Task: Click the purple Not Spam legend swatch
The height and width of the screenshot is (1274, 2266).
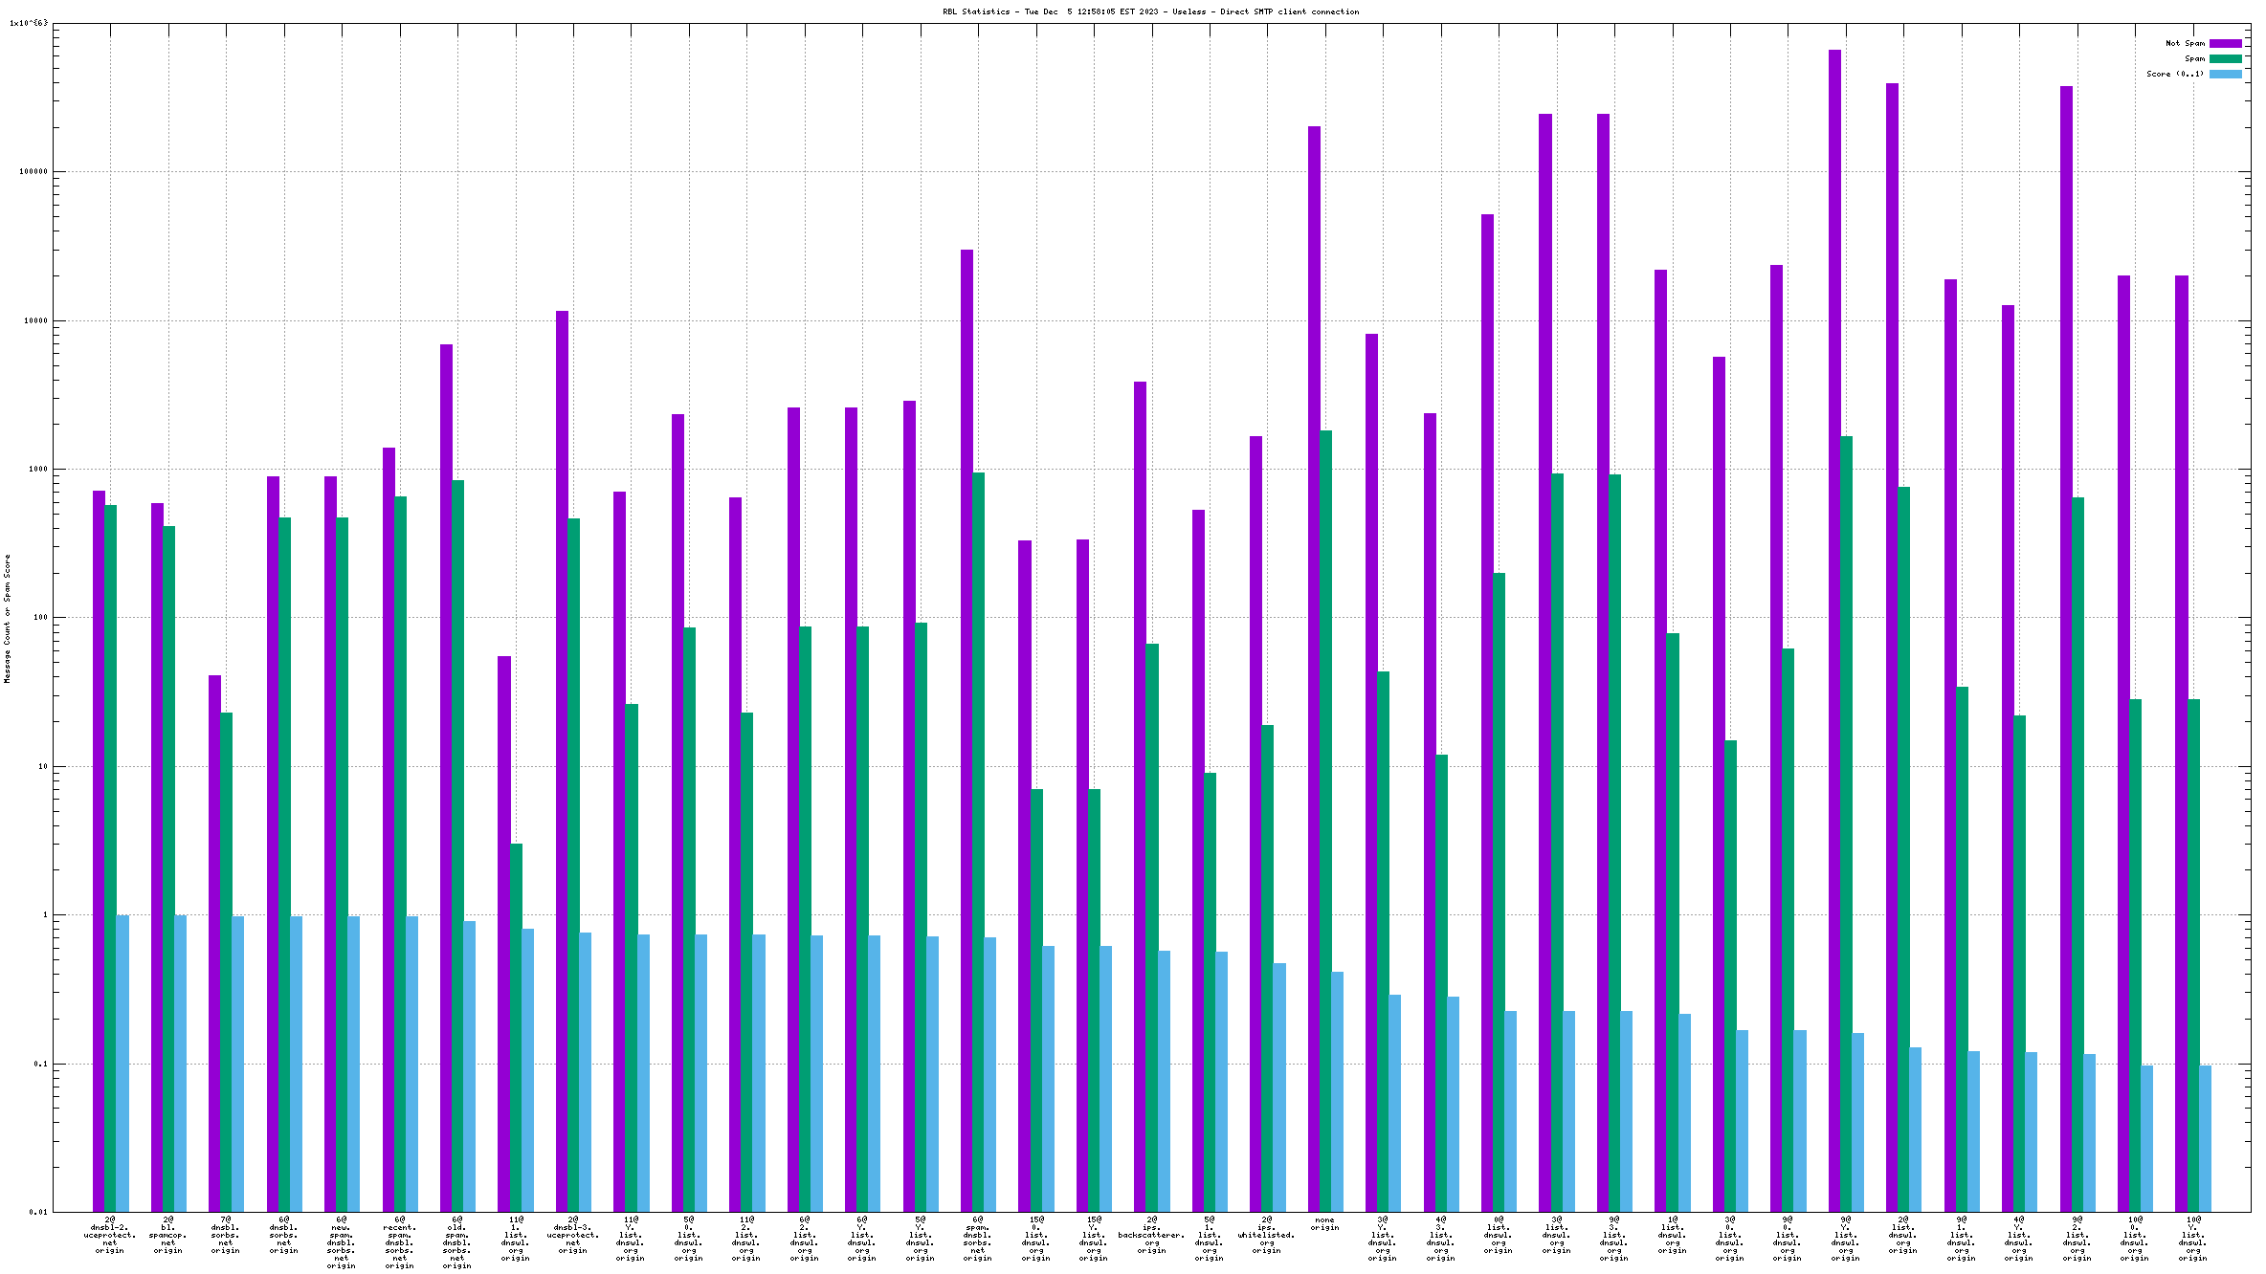Action: 2225,43
